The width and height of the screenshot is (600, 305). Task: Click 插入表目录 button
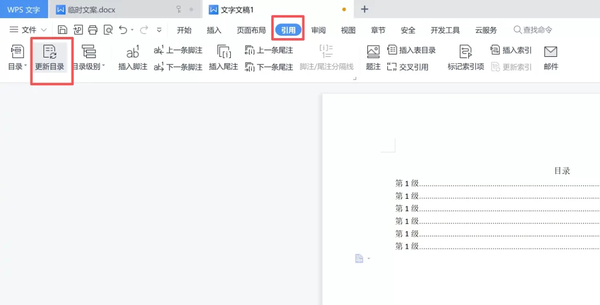[x=412, y=50]
